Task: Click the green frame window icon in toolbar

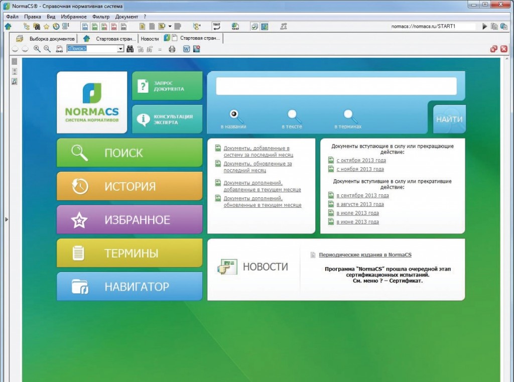Action: tap(265, 27)
